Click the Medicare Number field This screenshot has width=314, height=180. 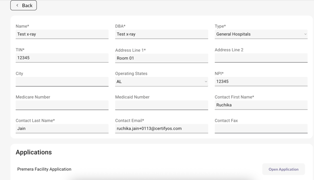pyautogui.click(x=62, y=105)
